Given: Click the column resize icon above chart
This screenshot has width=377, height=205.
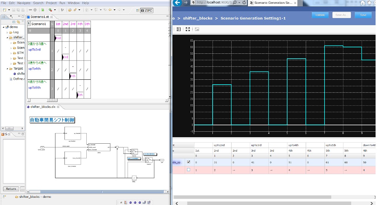Looking at the screenshot, I should (x=179, y=29).
